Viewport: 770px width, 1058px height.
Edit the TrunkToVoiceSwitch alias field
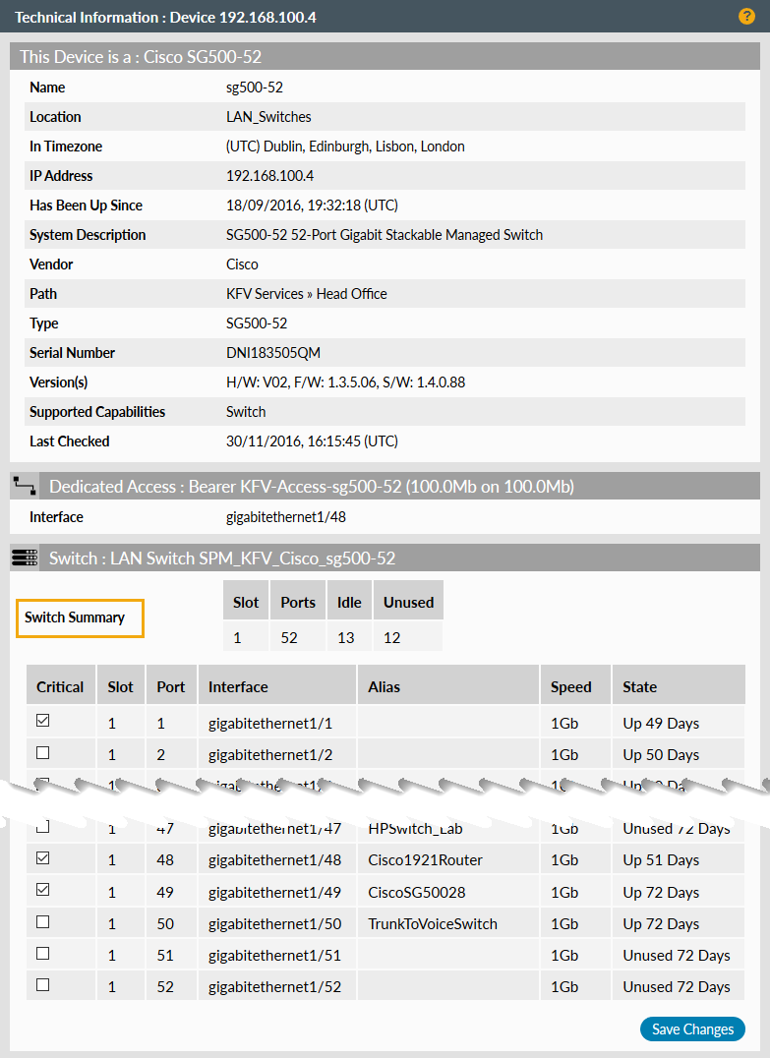(447, 924)
